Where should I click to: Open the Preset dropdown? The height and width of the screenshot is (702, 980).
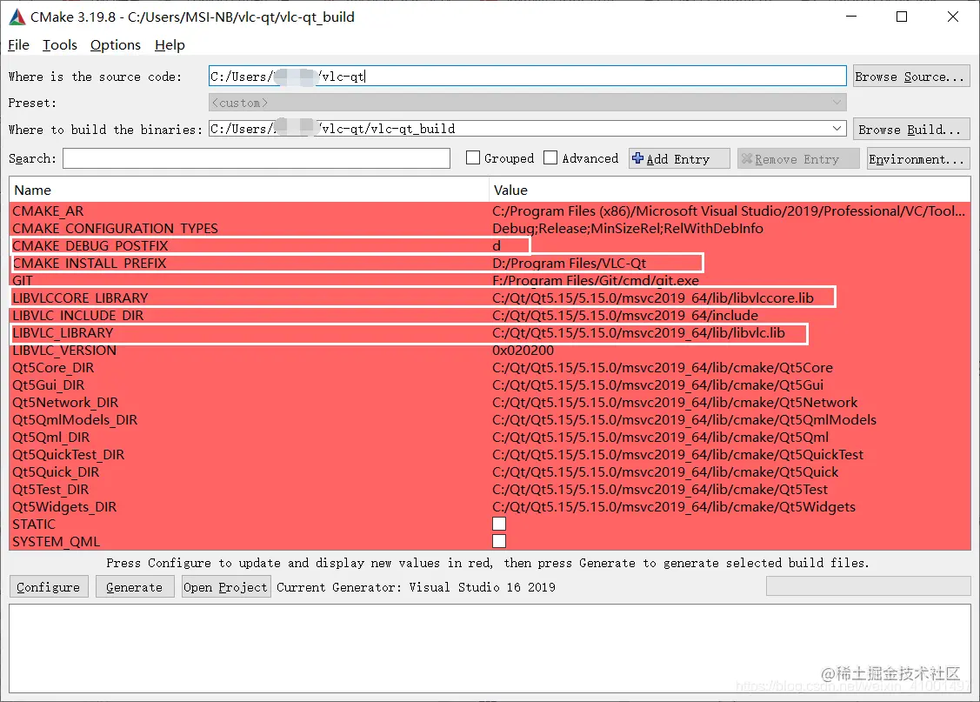(837, 103)
